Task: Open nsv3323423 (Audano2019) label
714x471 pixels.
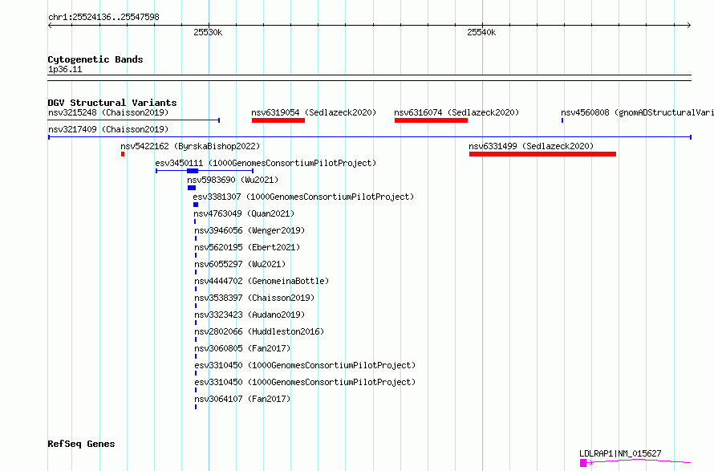Action: [x=249, y=315]
